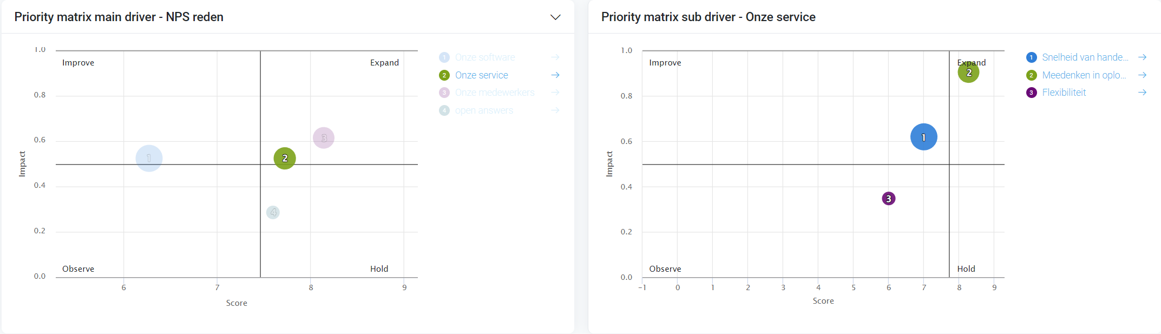
Task: Click bubble 2 in NPS reden chart
Action: pyautogui.click(x=285, y=159)
